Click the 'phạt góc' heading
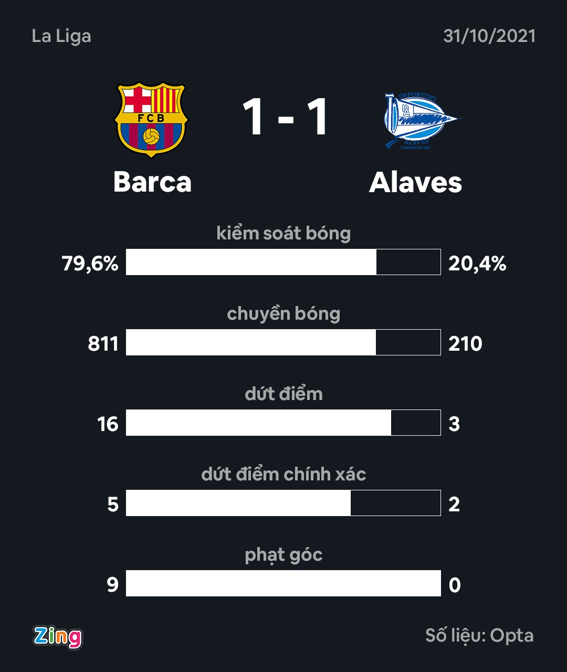This screenshot has width=567, height=672. (x=283, y=555)
